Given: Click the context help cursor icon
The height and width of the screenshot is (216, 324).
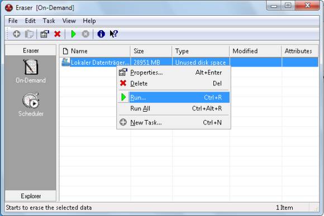Looking at the screenshot, I should click(x=113, y=34).
